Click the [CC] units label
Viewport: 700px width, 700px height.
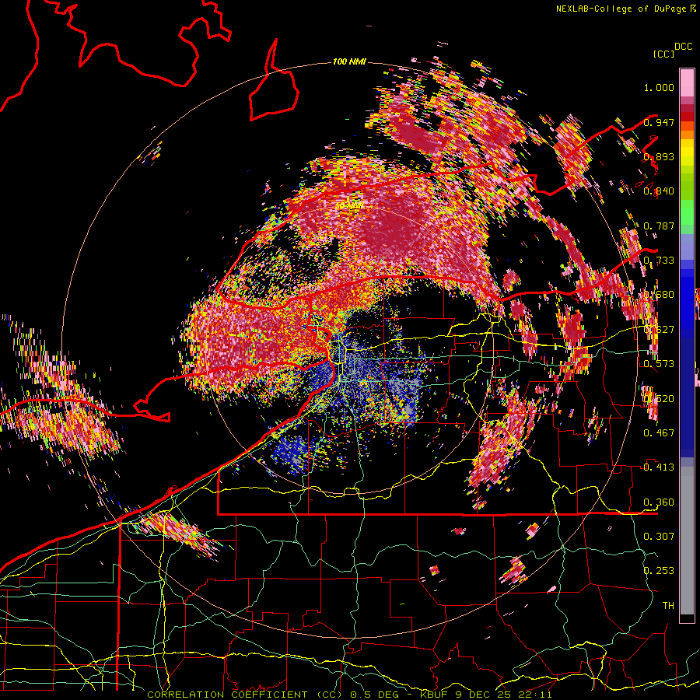pos(663,54)
